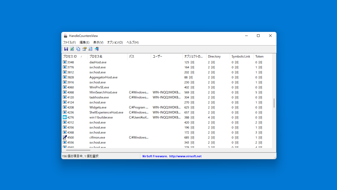The image size is (337, 190).
Task: Sort by the SymbolicLink column header
Action: pos(242,56)
